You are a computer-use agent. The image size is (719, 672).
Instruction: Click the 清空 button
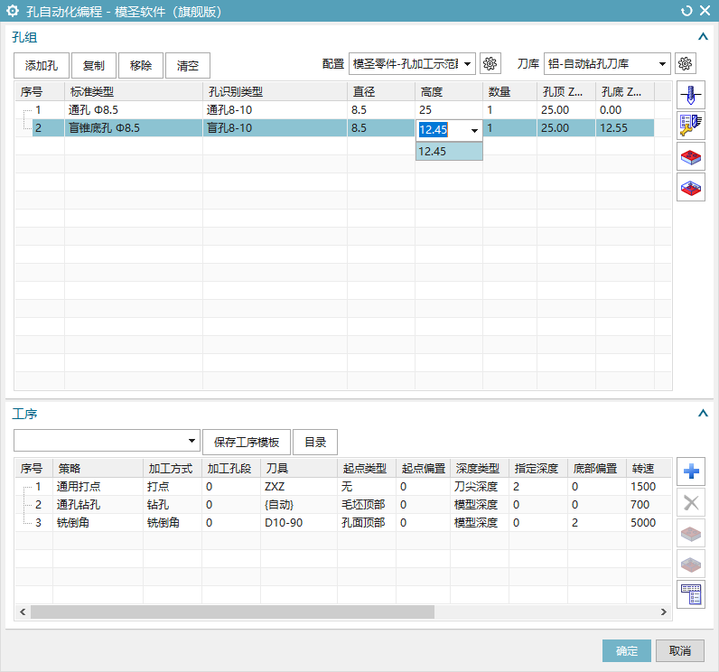(x=188, y=66)
